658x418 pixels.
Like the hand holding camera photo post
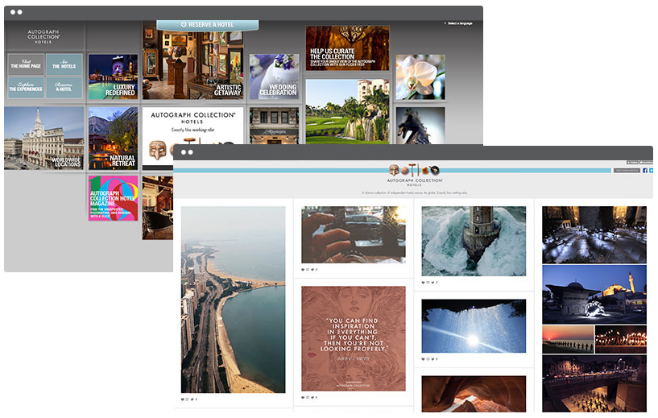[x=303, y=270]
